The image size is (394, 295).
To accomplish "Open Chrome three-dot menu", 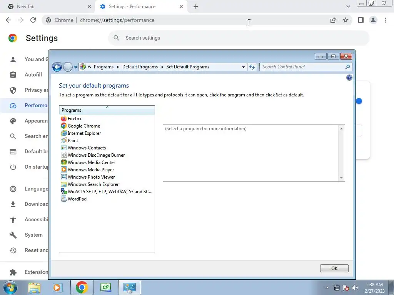I will (386, 20).
